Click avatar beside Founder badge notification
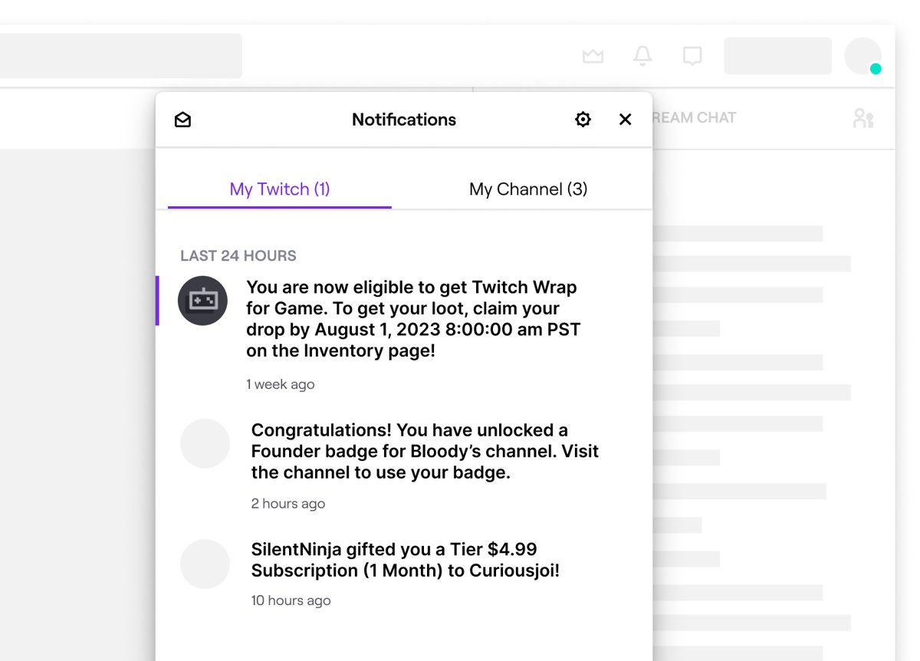 205,444
